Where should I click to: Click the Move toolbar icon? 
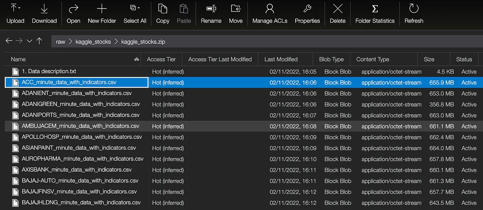click(235, 9)
